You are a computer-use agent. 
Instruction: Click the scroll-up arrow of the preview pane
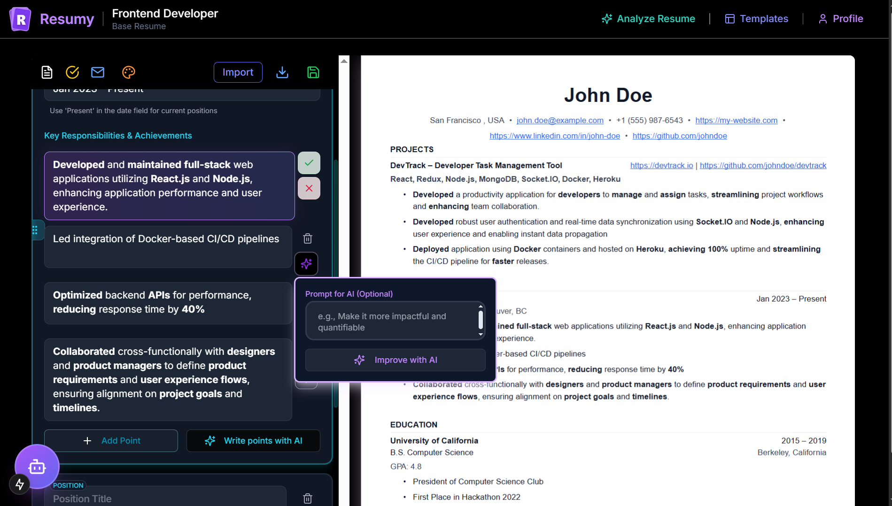coord(344,61)
